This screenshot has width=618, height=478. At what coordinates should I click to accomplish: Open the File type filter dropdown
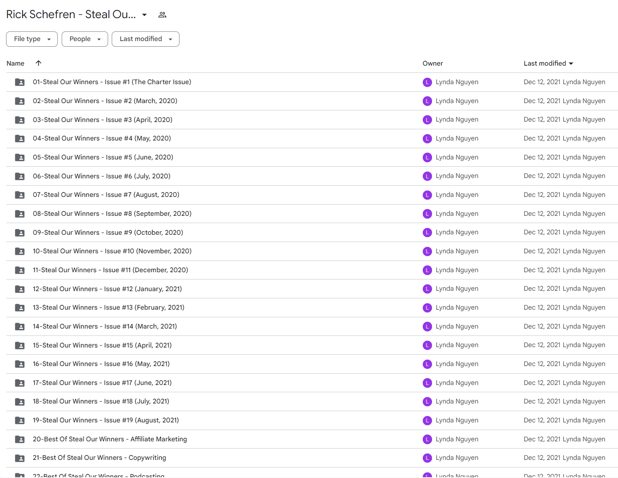32,39
